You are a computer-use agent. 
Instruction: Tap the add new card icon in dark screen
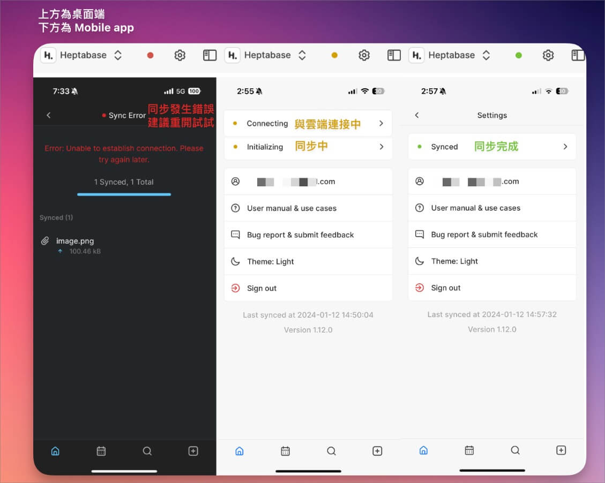click(x=193, y=451)
